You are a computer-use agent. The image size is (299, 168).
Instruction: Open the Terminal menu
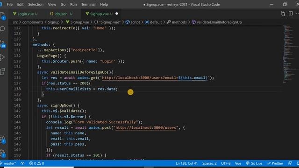click(x=88, y=4)
